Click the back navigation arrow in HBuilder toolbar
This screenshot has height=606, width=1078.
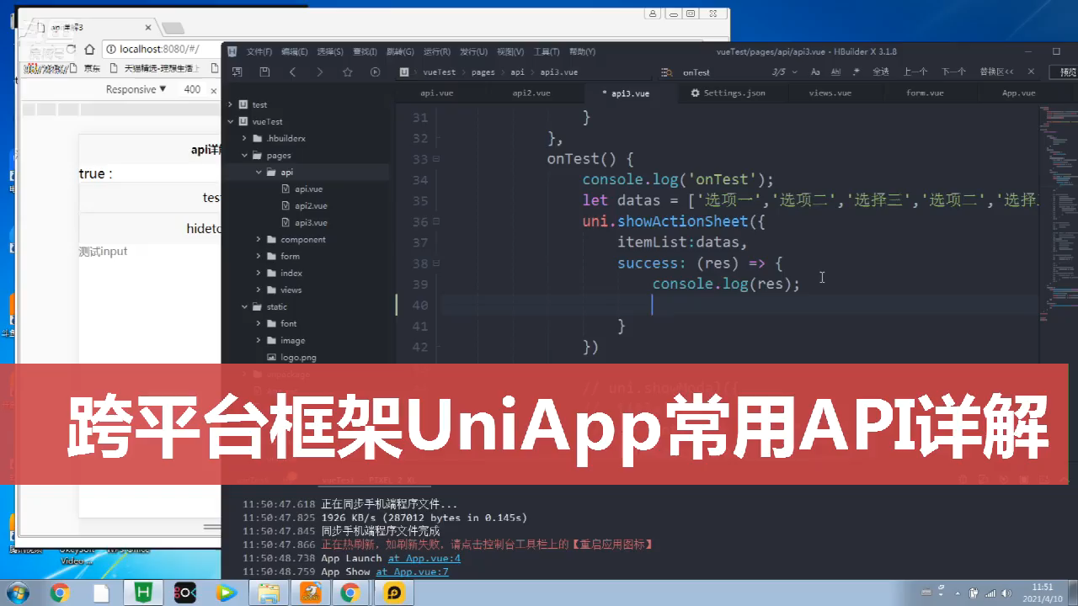[x=292, y=72]
